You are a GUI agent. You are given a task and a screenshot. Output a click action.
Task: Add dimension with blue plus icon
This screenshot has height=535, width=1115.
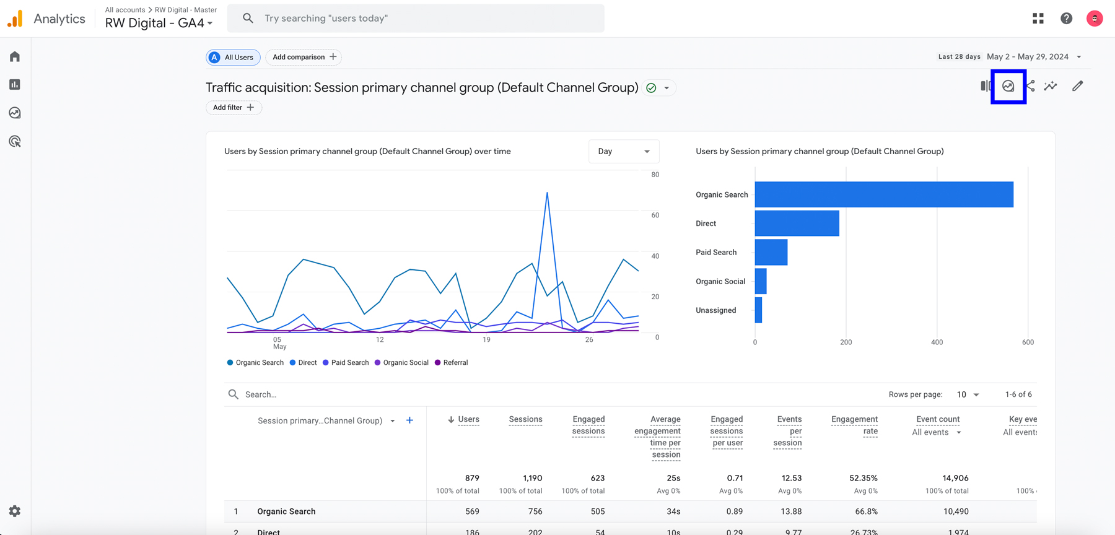(409, 420)
